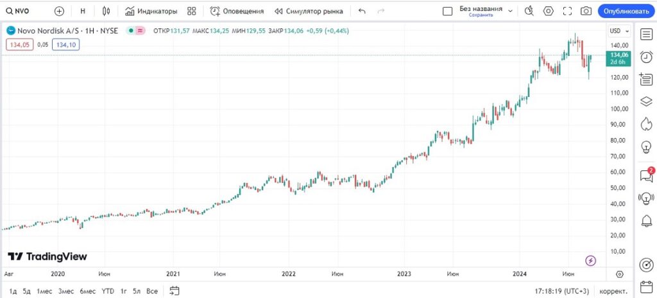Open the H timeframe interval selector
Image resolution: width=657 pixels, height=298 pixels.
(83, 12)
